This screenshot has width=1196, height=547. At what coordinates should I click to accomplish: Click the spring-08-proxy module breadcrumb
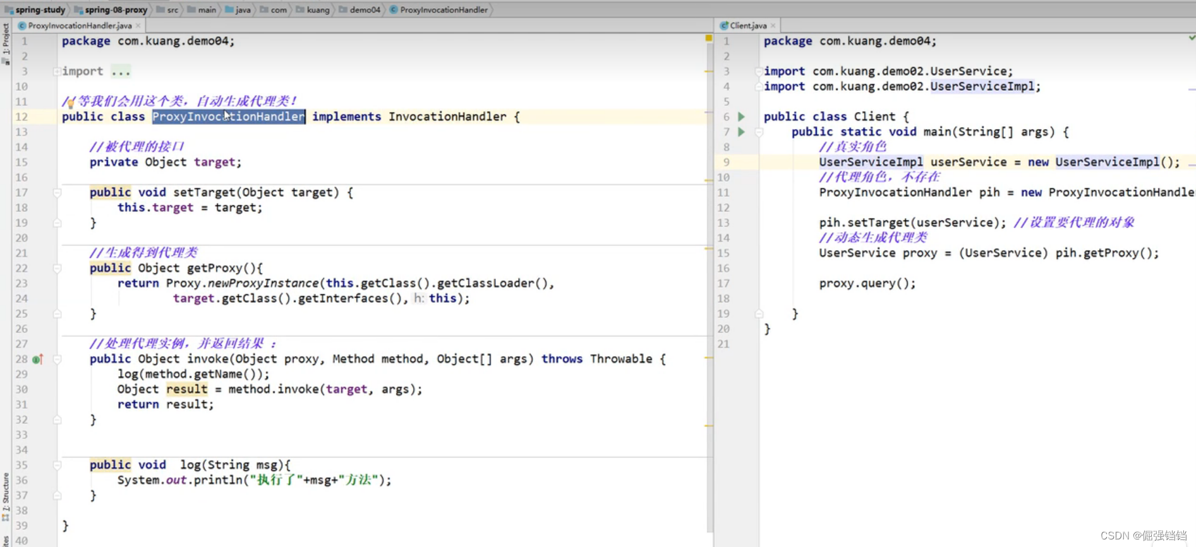(111, 9)
